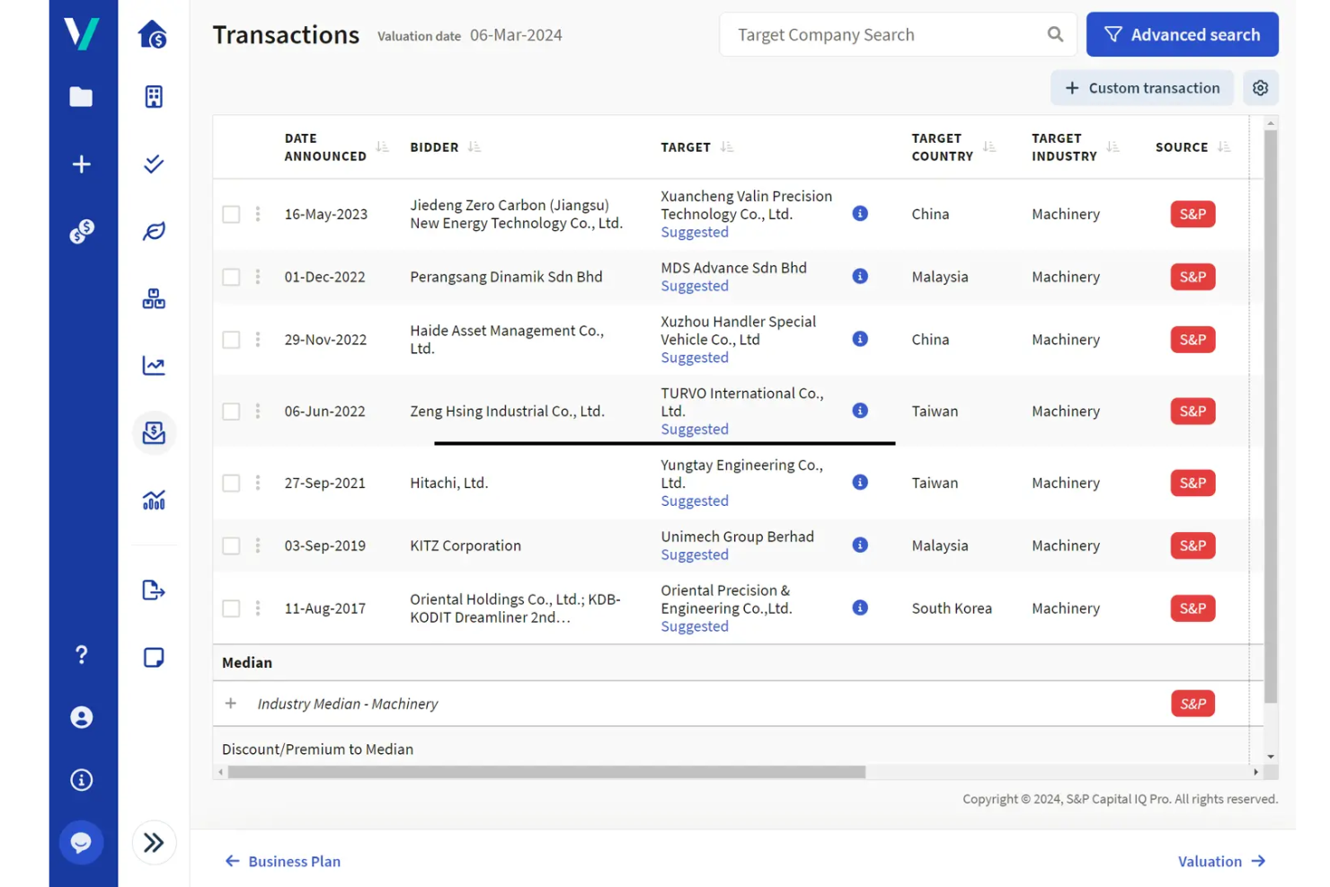Click the plus icon to create new item
Screen dimensions: 1330x887
[x=82, y=164]
